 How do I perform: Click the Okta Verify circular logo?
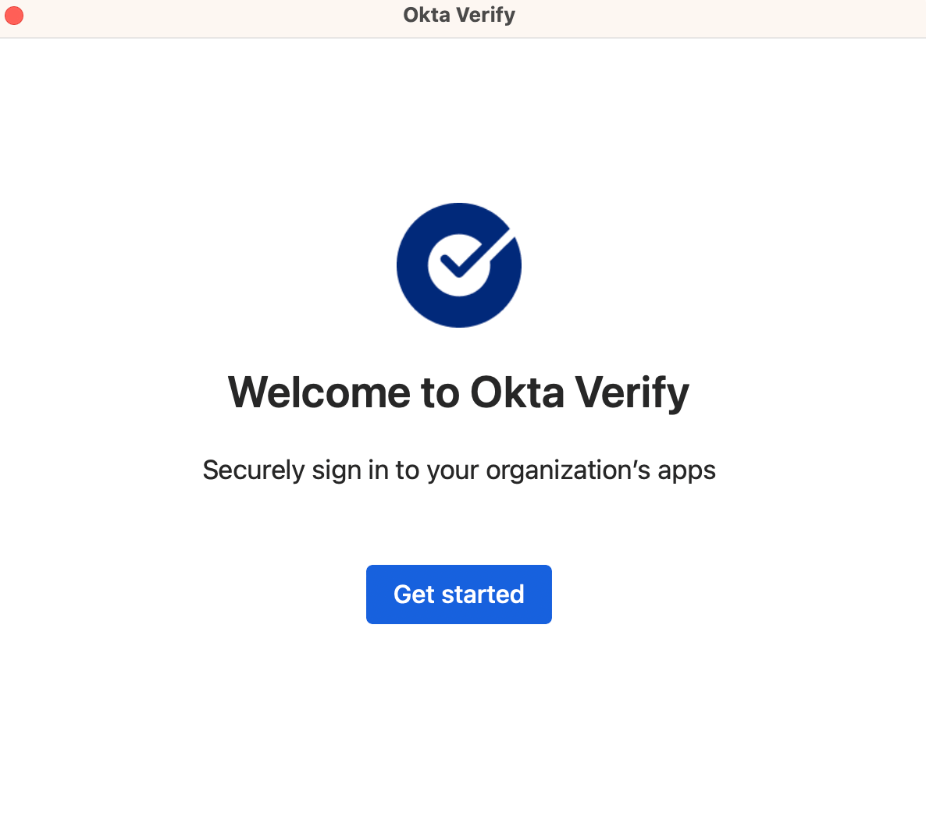coord(459,265)
